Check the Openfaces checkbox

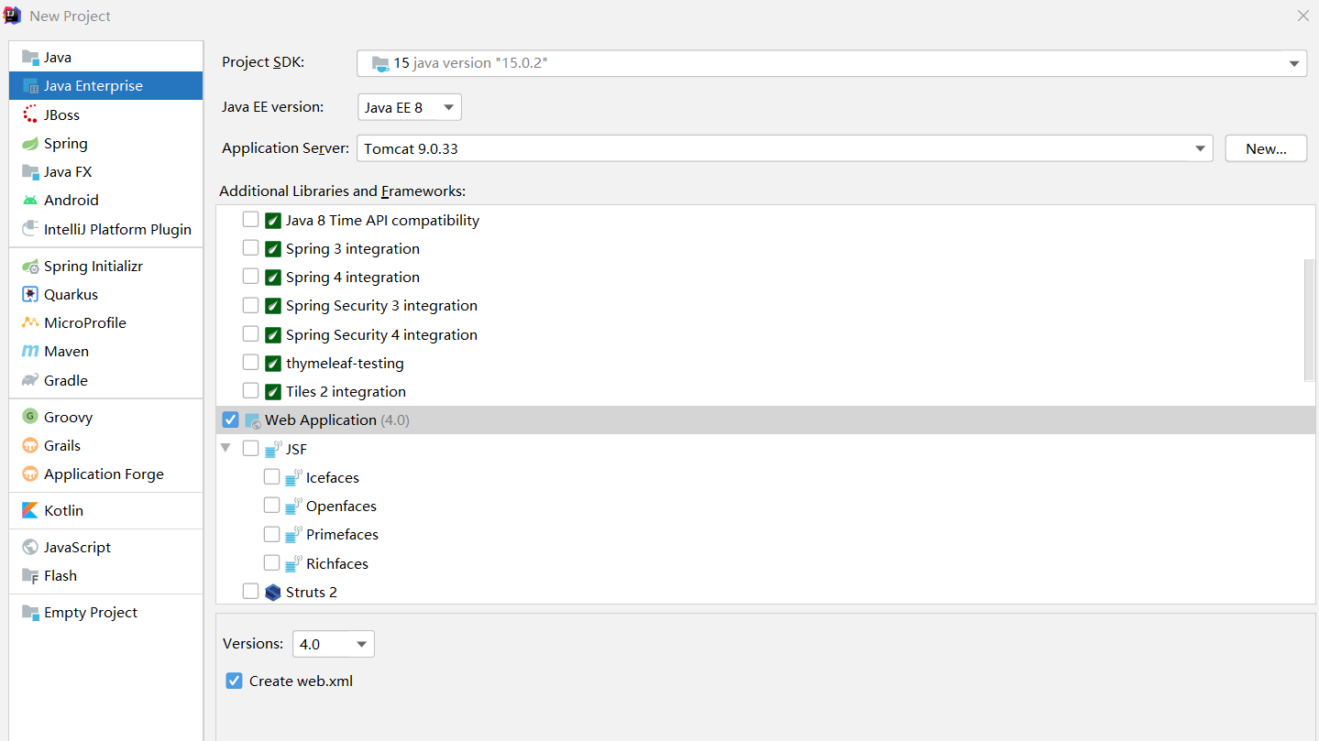coord(271,506)
